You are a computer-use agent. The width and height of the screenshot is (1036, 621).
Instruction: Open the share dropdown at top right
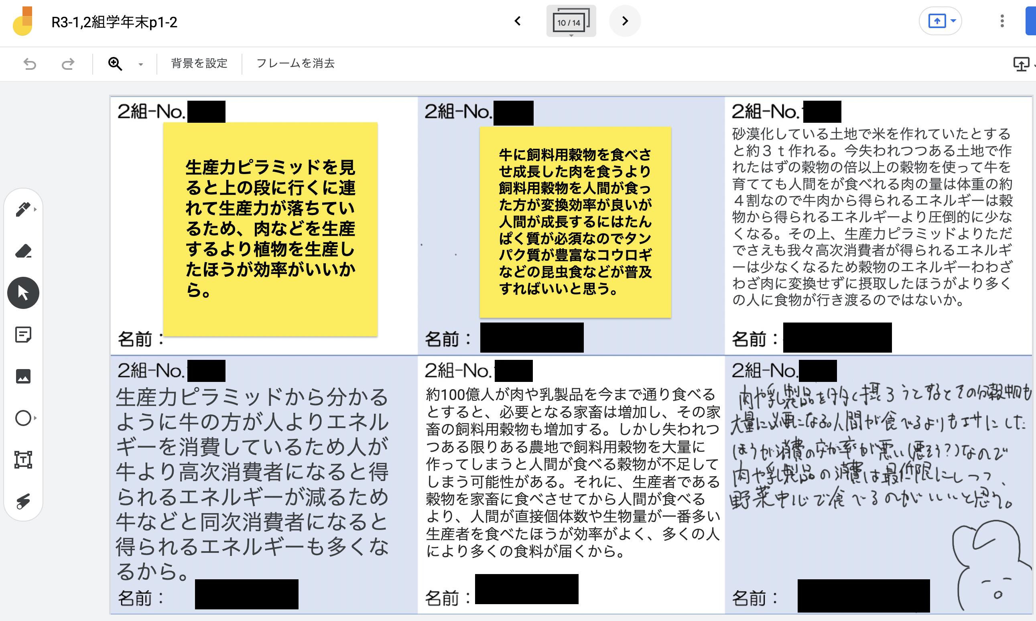click(x=940, y=21)
